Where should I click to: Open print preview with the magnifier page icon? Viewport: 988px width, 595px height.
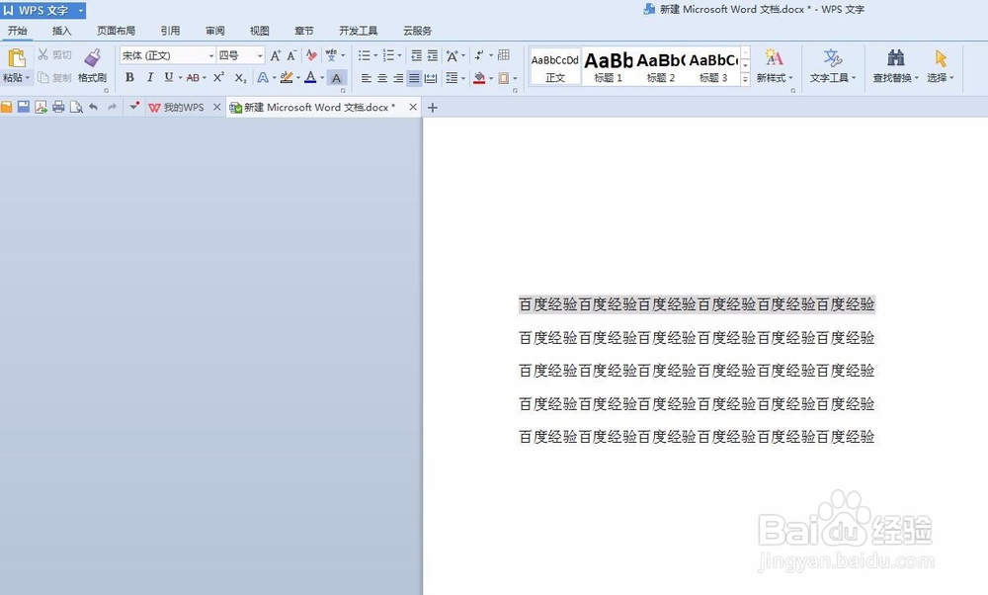76,107
